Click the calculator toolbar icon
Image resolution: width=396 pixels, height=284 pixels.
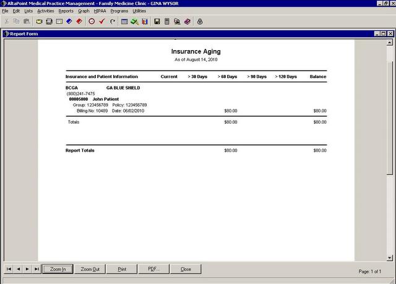point(167,22)
